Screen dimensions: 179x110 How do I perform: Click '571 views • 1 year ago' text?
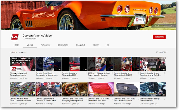[x=96, y=78]
